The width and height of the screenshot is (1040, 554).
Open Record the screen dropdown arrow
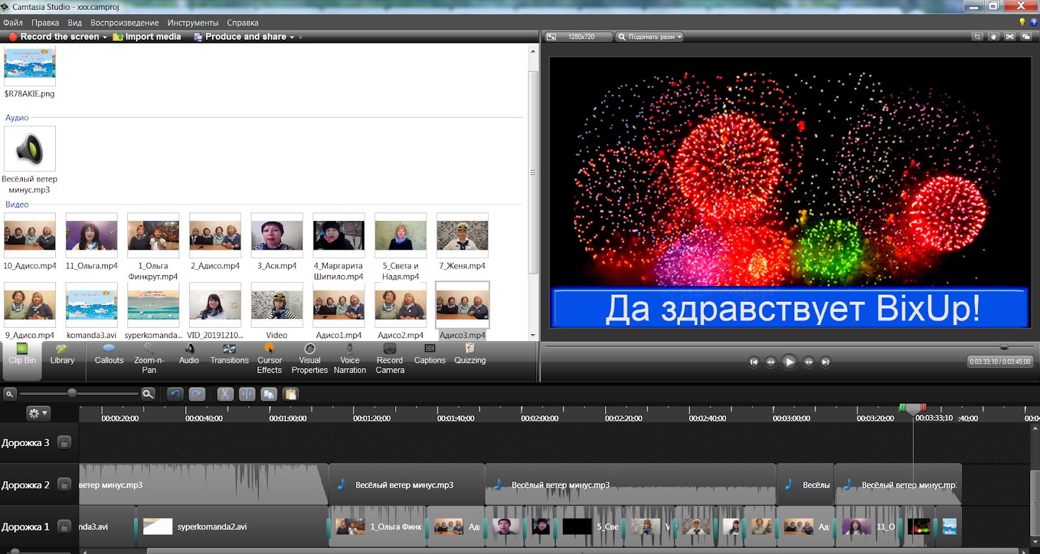tap(105, 37)
